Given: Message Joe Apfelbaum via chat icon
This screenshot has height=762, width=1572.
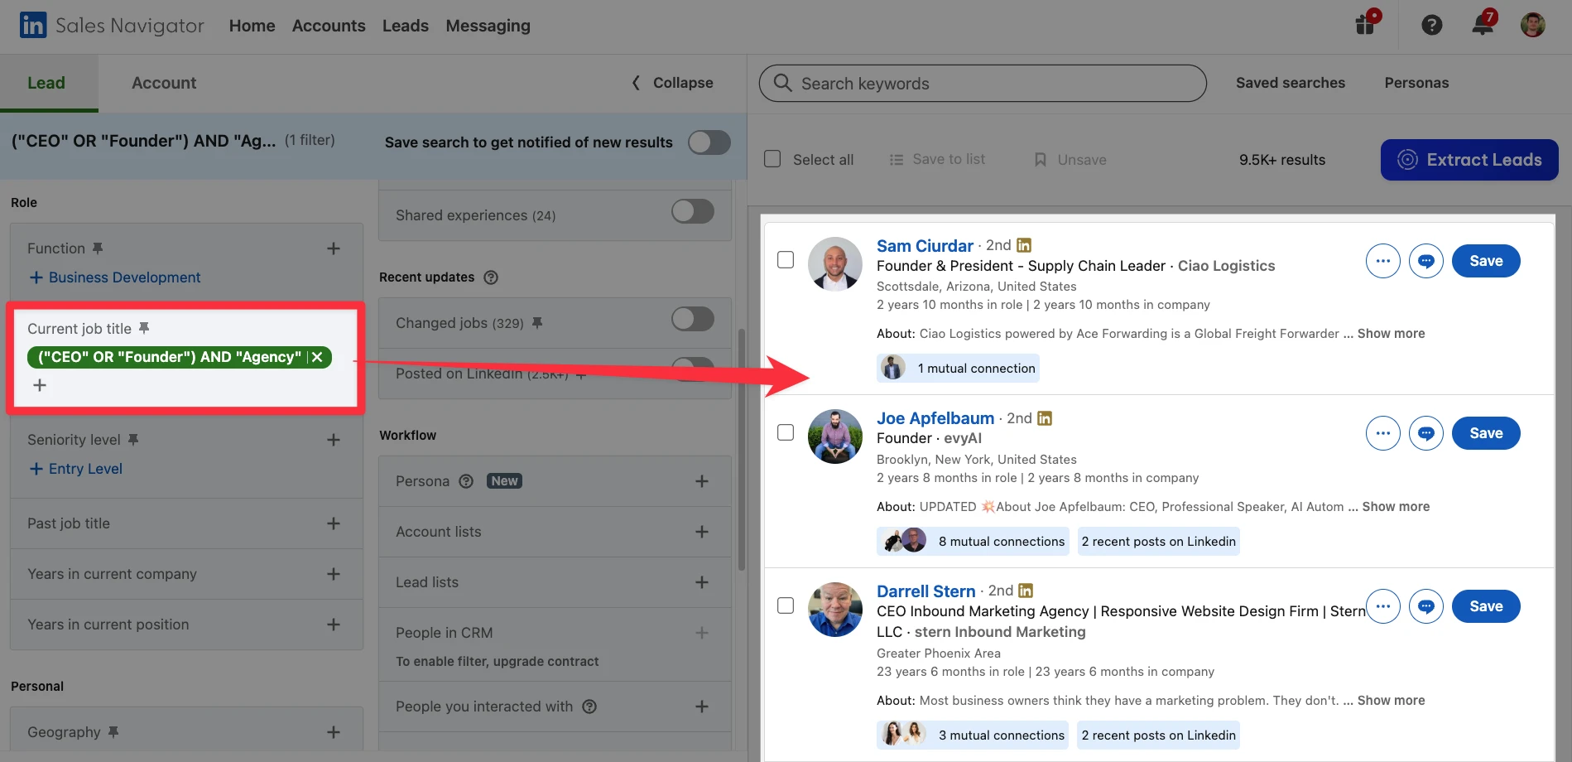Looking at the screenshot, I should tap(1426, 433).
